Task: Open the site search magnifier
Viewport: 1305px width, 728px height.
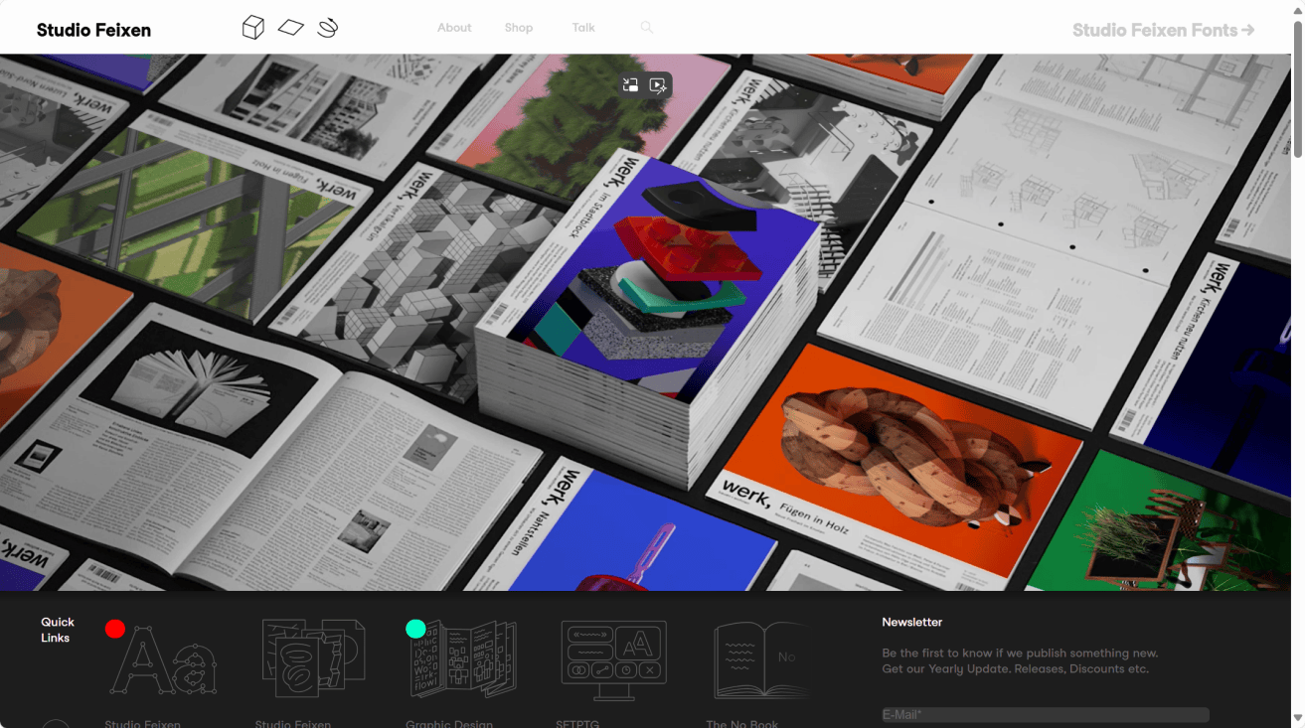Action: 647,28
